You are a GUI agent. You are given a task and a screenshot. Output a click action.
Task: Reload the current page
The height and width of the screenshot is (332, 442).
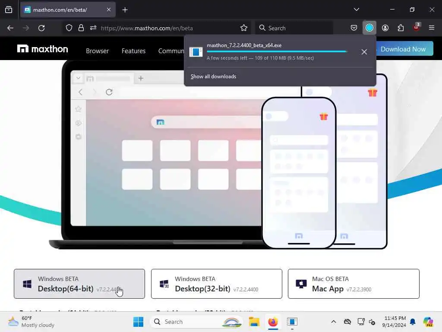(41, 28)
